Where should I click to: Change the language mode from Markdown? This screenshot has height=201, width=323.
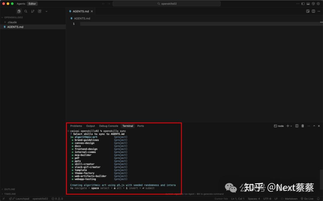[290, 198]
